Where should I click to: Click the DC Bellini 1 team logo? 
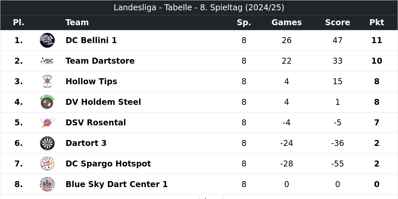click(x=47, y=40)
